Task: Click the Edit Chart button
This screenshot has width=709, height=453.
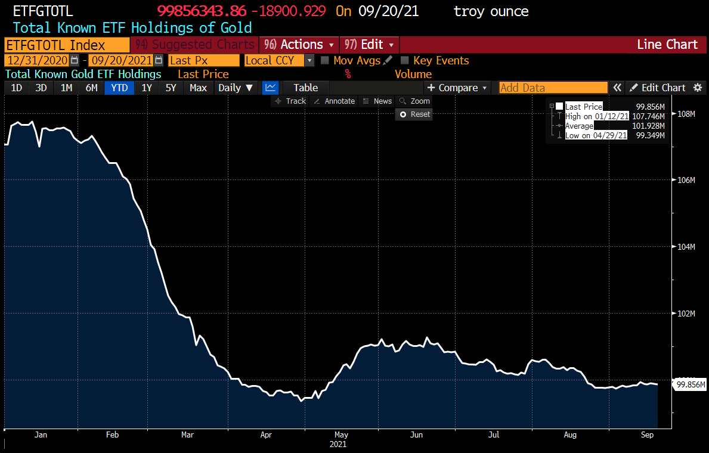Action: click(658, 88)
